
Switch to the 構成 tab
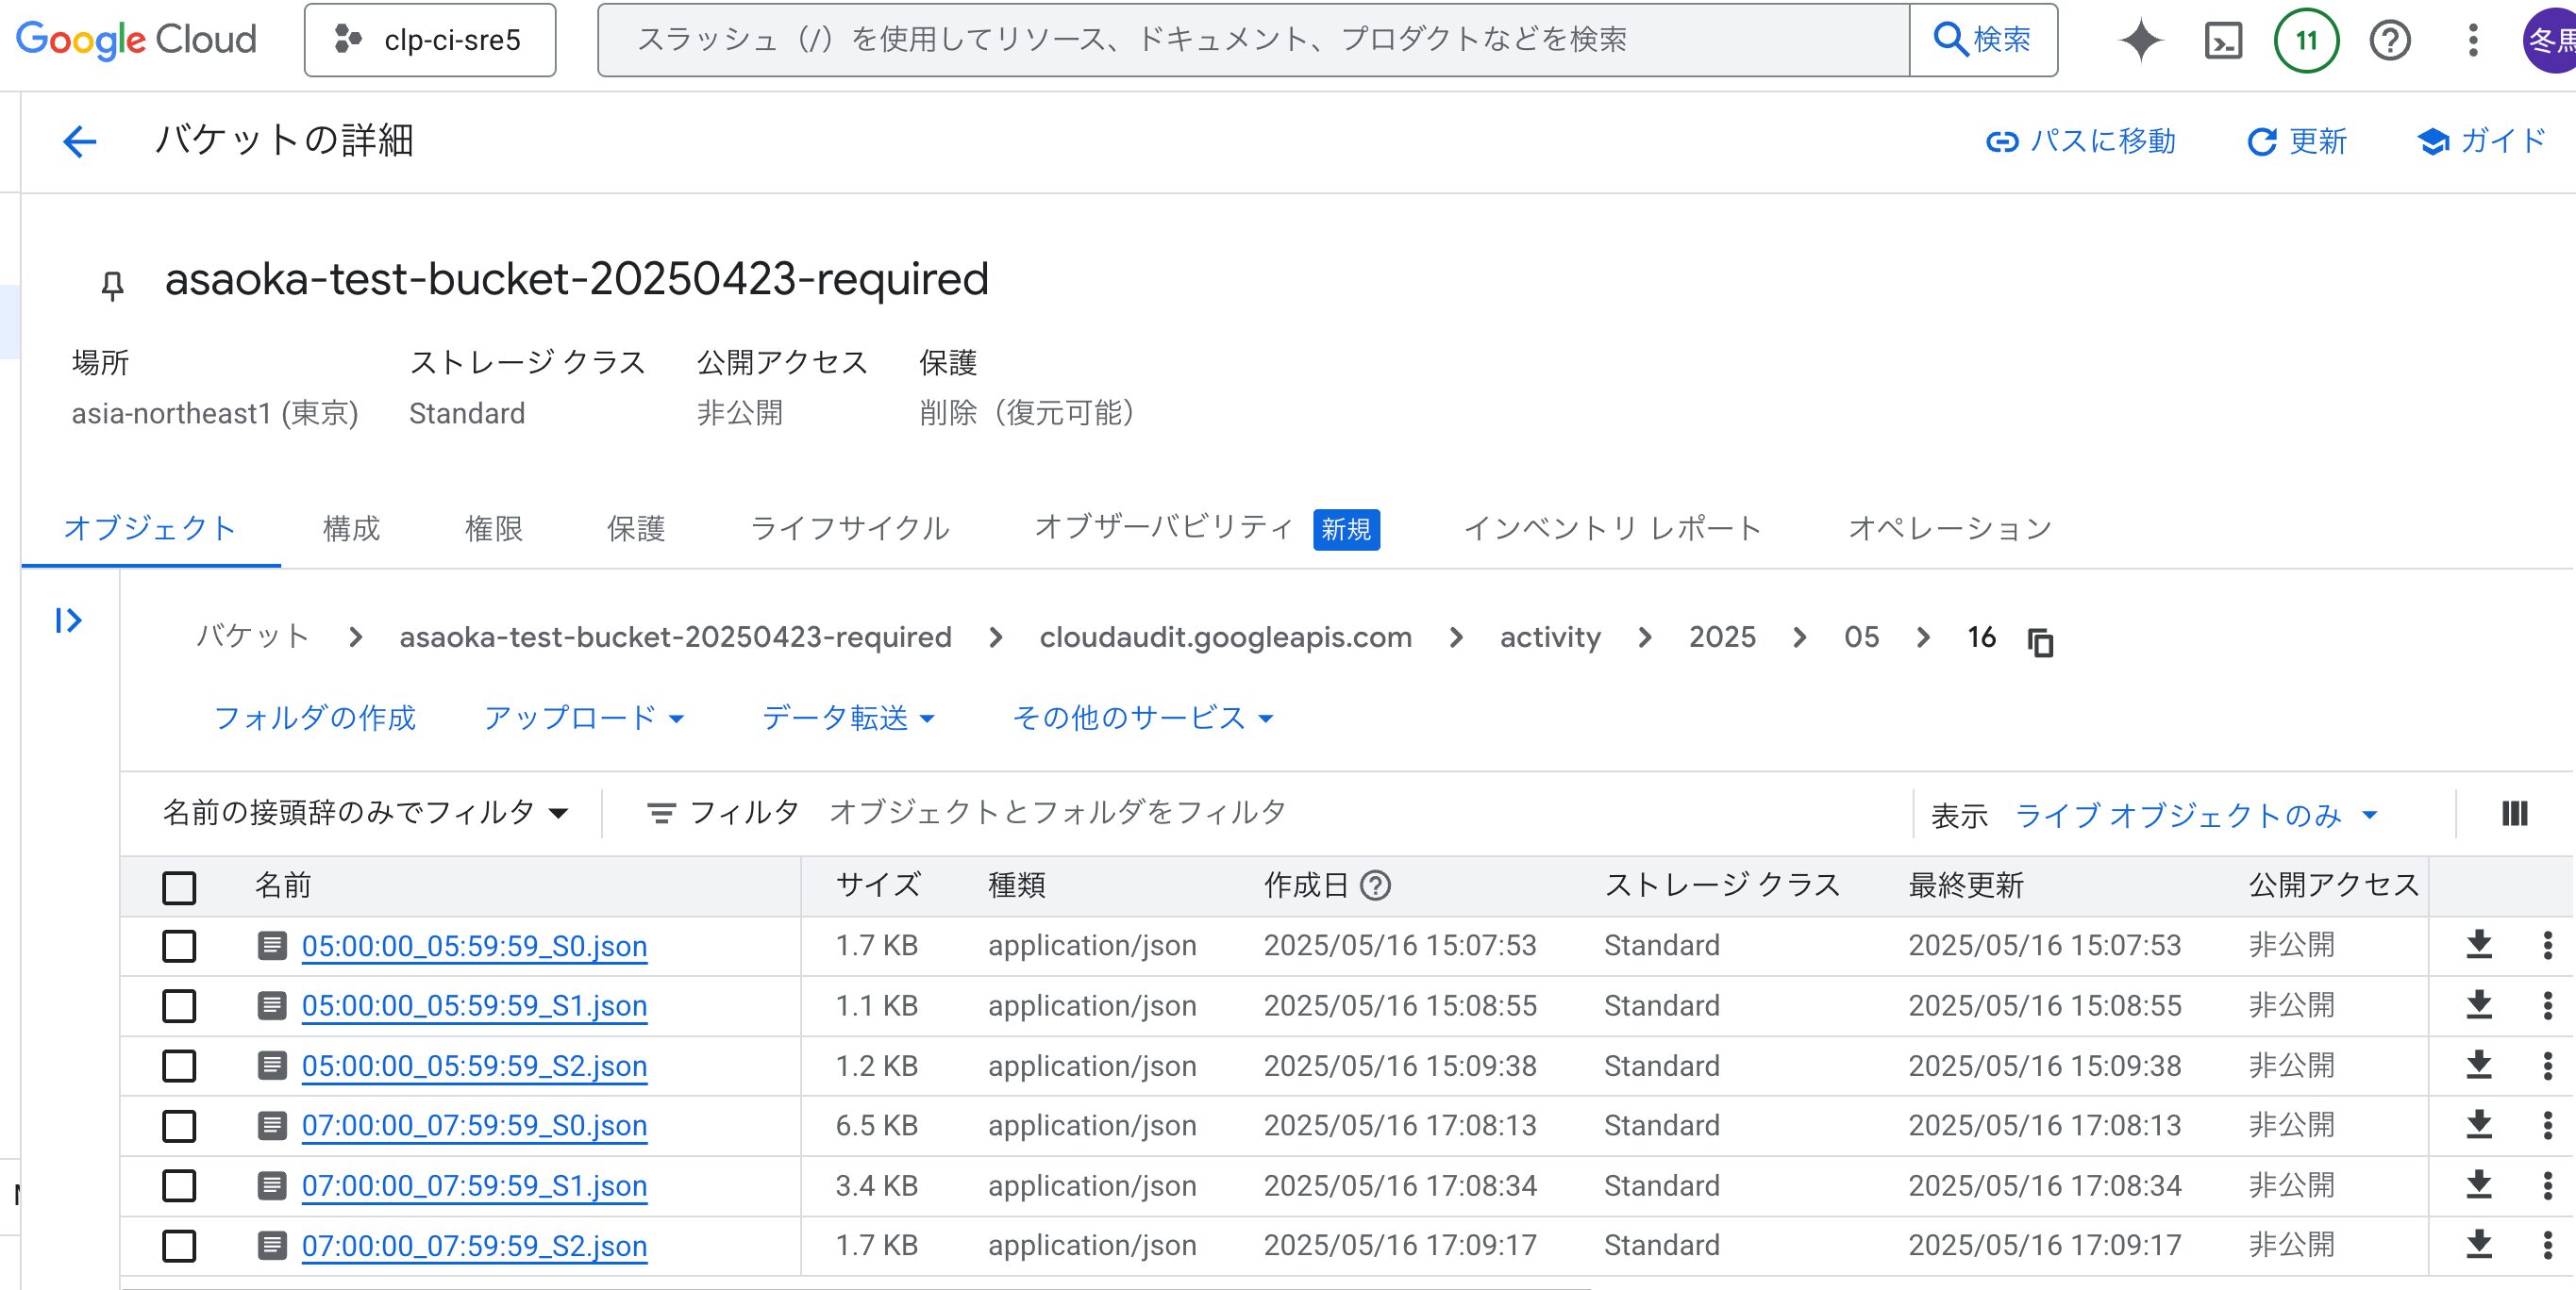point(351,527)
